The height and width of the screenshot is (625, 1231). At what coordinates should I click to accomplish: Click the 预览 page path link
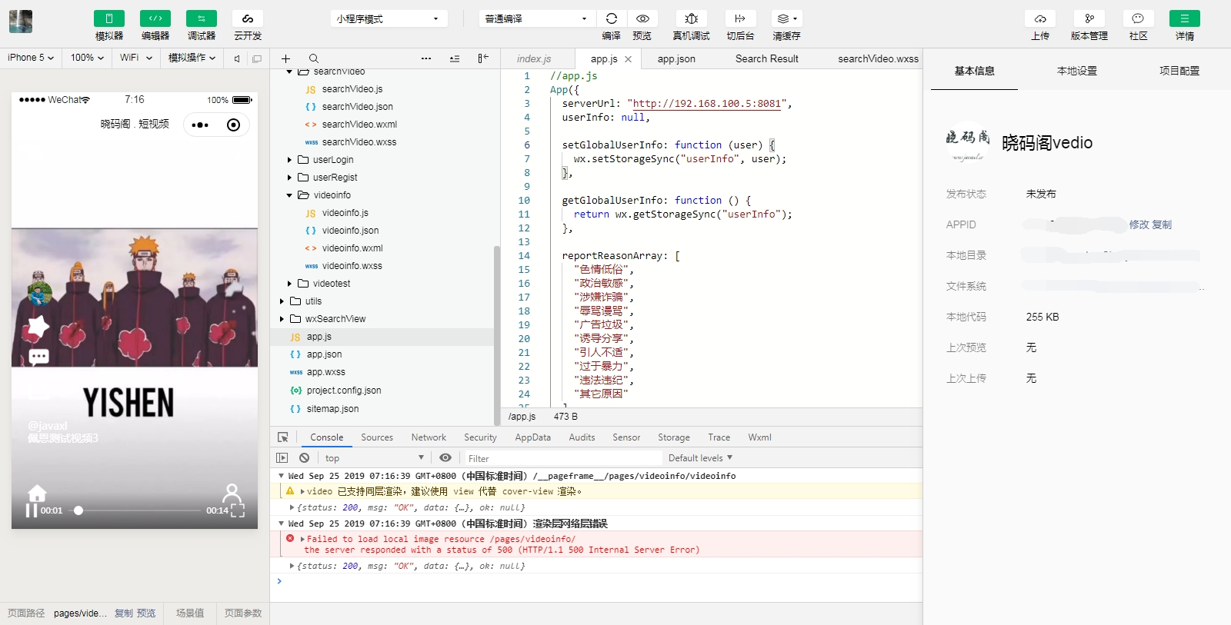point(146,613)
